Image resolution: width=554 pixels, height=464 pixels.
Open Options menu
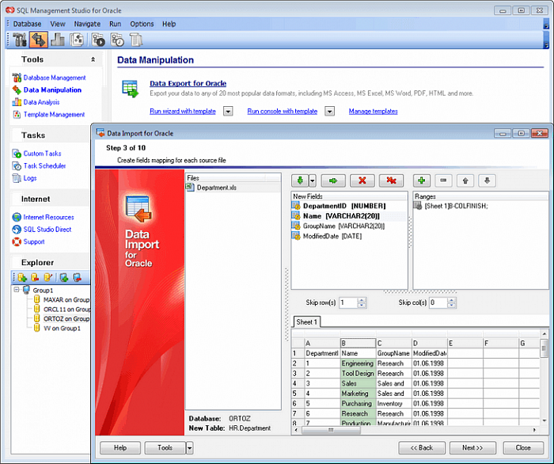click(142, 24)
